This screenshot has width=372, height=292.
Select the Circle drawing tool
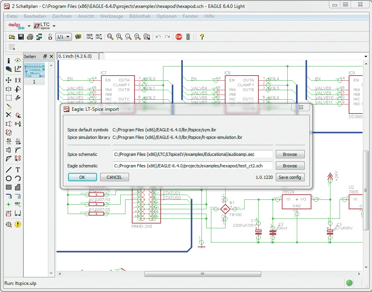tap(8, 178)
